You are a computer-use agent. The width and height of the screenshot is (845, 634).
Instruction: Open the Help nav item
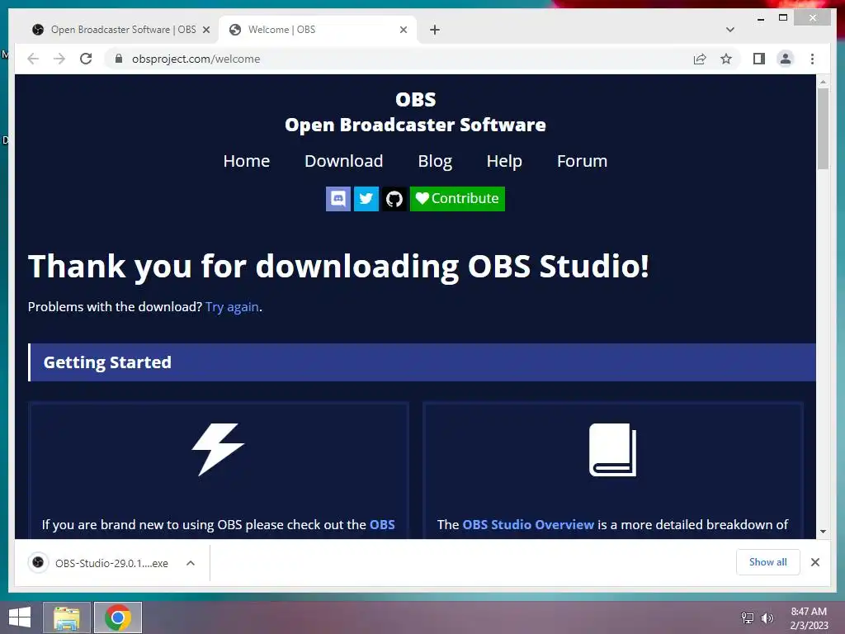504,161
